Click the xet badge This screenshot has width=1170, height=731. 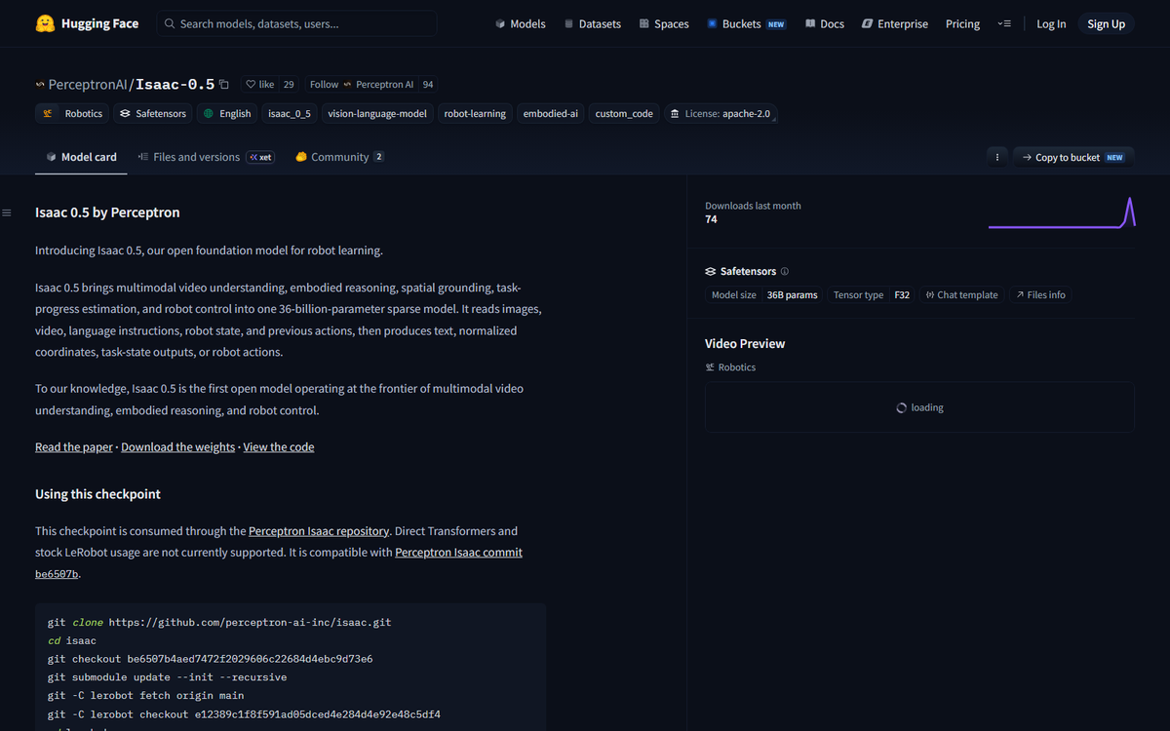click(259, 157)
